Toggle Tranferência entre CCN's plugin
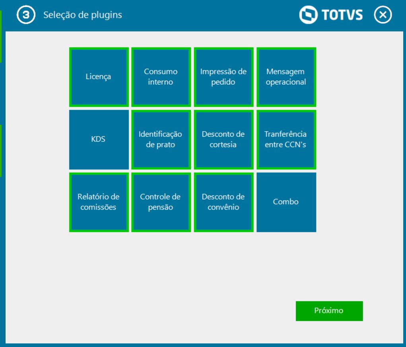Screen dimensions: 406x347 (286, 140)
